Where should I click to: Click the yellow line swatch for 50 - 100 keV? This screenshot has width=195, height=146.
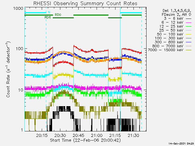[189, 34]
